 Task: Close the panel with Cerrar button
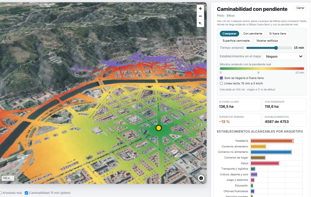[x=300, y=8]
